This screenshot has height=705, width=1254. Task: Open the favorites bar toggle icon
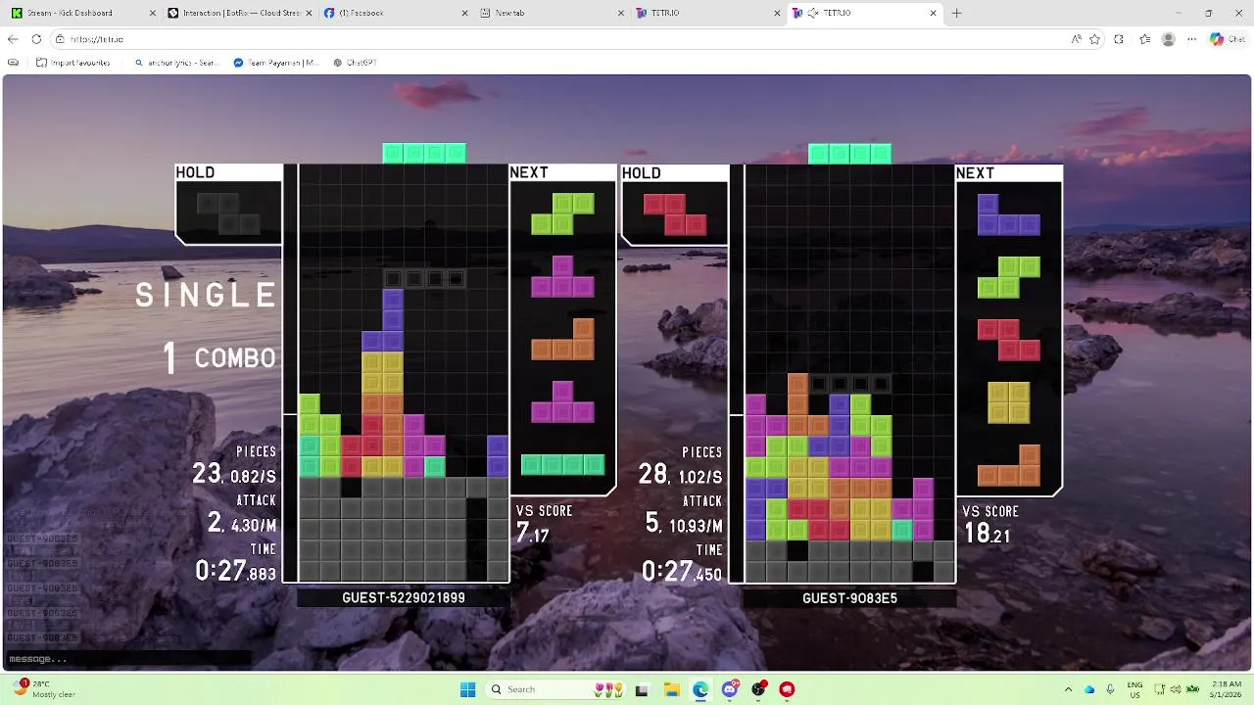(x=13, y=62)
